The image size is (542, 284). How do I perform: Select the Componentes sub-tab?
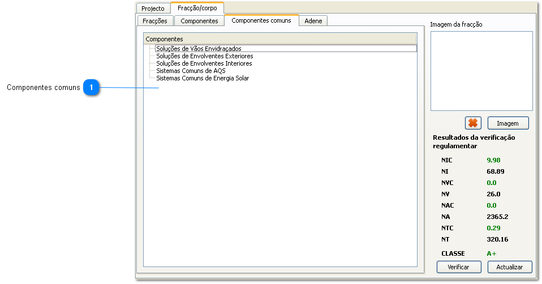click(199, 21)
